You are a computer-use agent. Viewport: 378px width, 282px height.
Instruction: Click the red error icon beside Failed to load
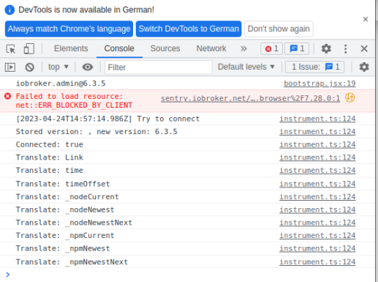coord(7,96)
